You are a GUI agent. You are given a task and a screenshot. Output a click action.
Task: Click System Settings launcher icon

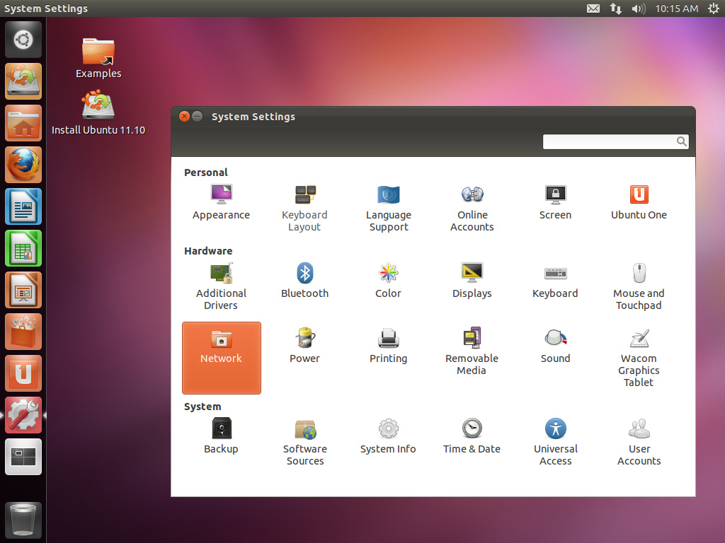point(23,415)
